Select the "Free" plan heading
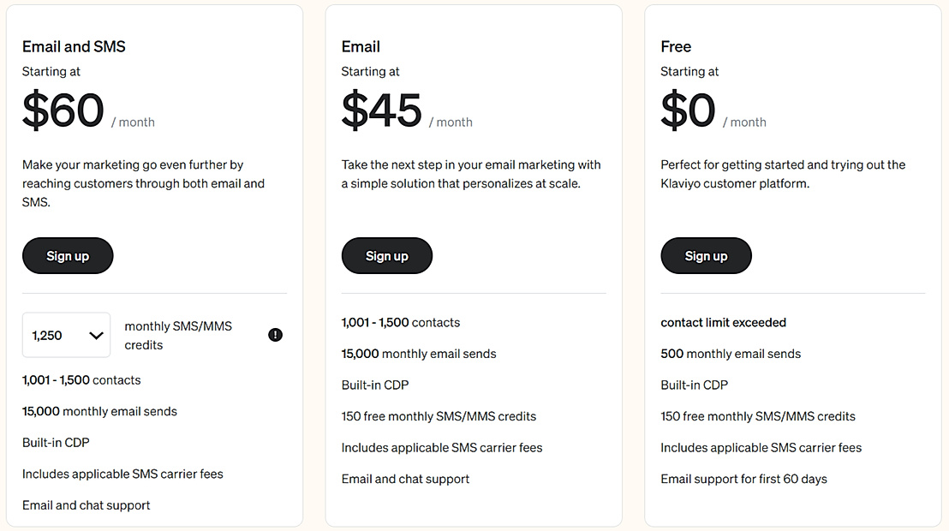 coord(676,47)
